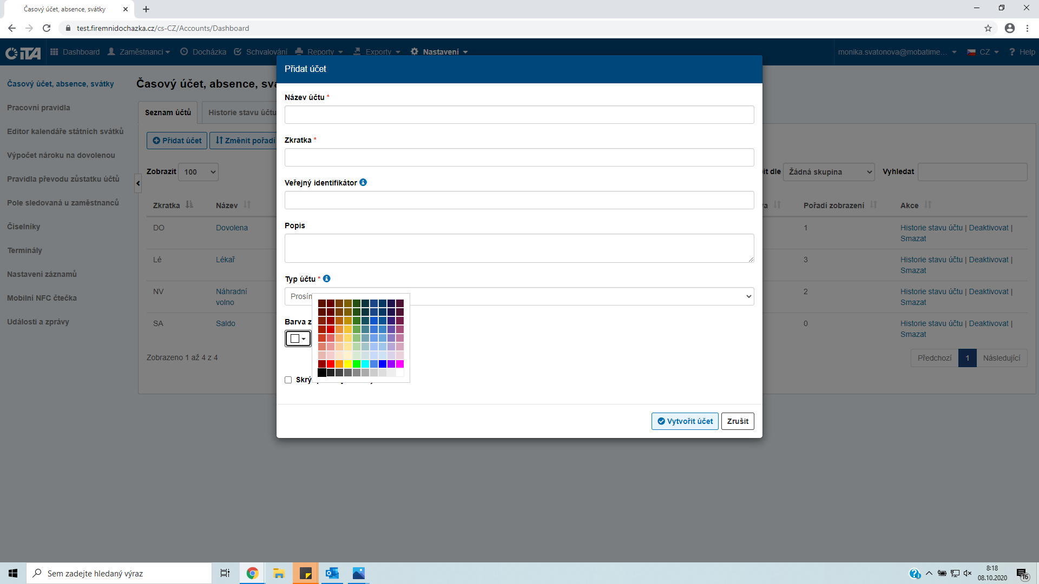The width and height of the screenshot is (1039, 584).
Task: Collapse the sidebar with the arrow handle
Action: (x=138, y=183)
